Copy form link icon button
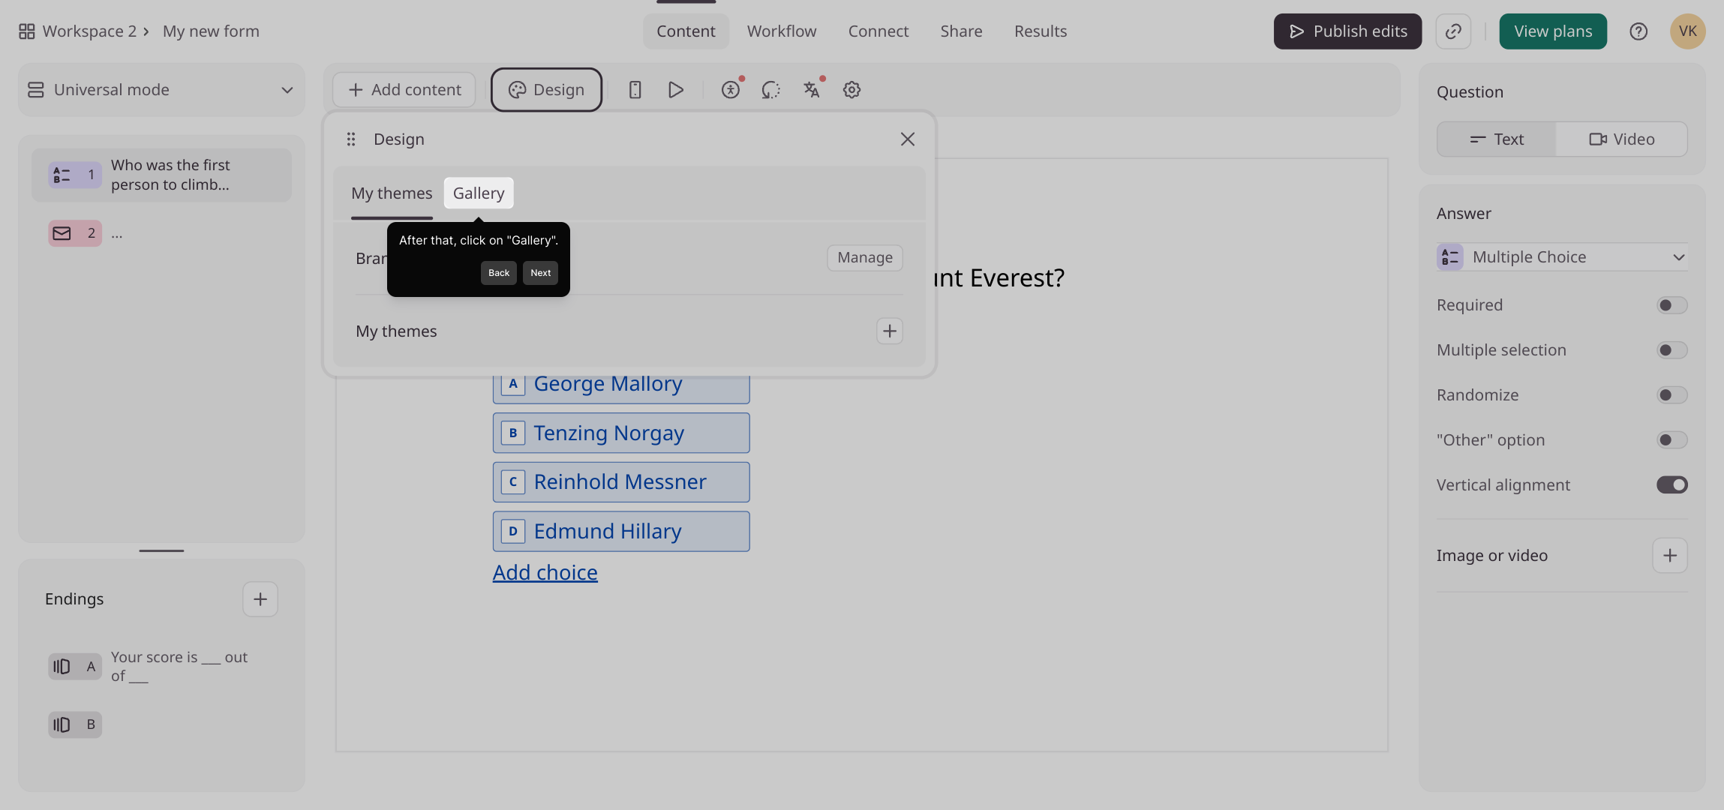This screenshot has height=810, width=1724. click(1453, 31)
